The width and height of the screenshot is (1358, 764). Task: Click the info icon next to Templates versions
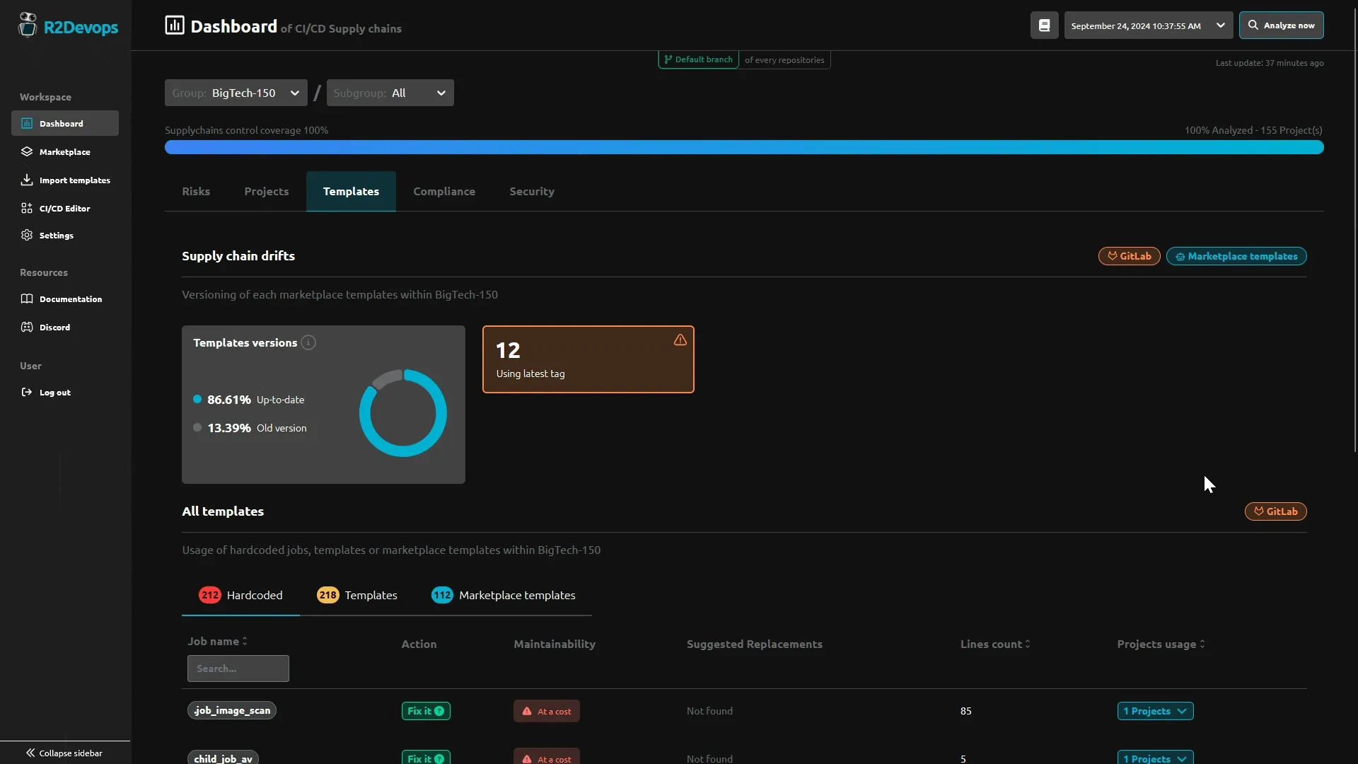tap(308, 342)
